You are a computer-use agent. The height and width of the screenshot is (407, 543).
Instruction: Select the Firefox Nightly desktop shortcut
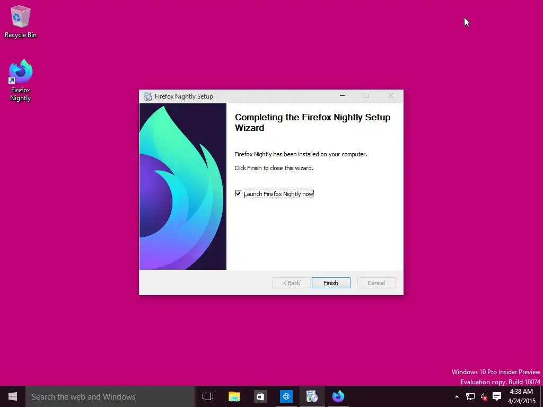tap(21, 81)
